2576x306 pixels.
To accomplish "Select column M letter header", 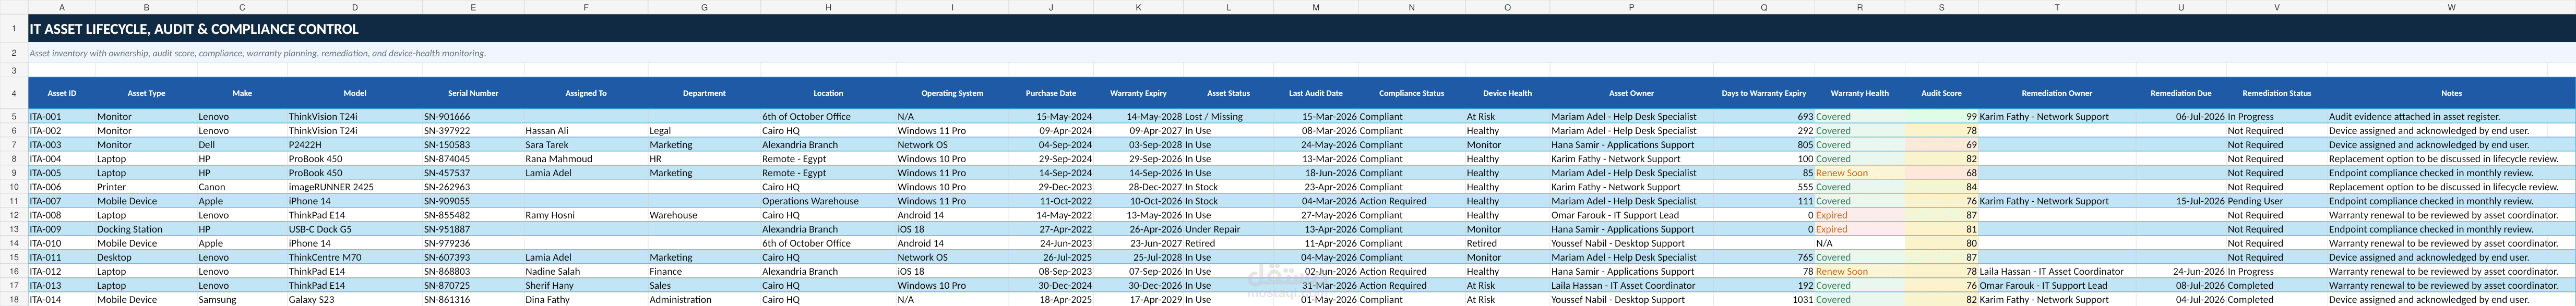I will tap(1315, 7).
